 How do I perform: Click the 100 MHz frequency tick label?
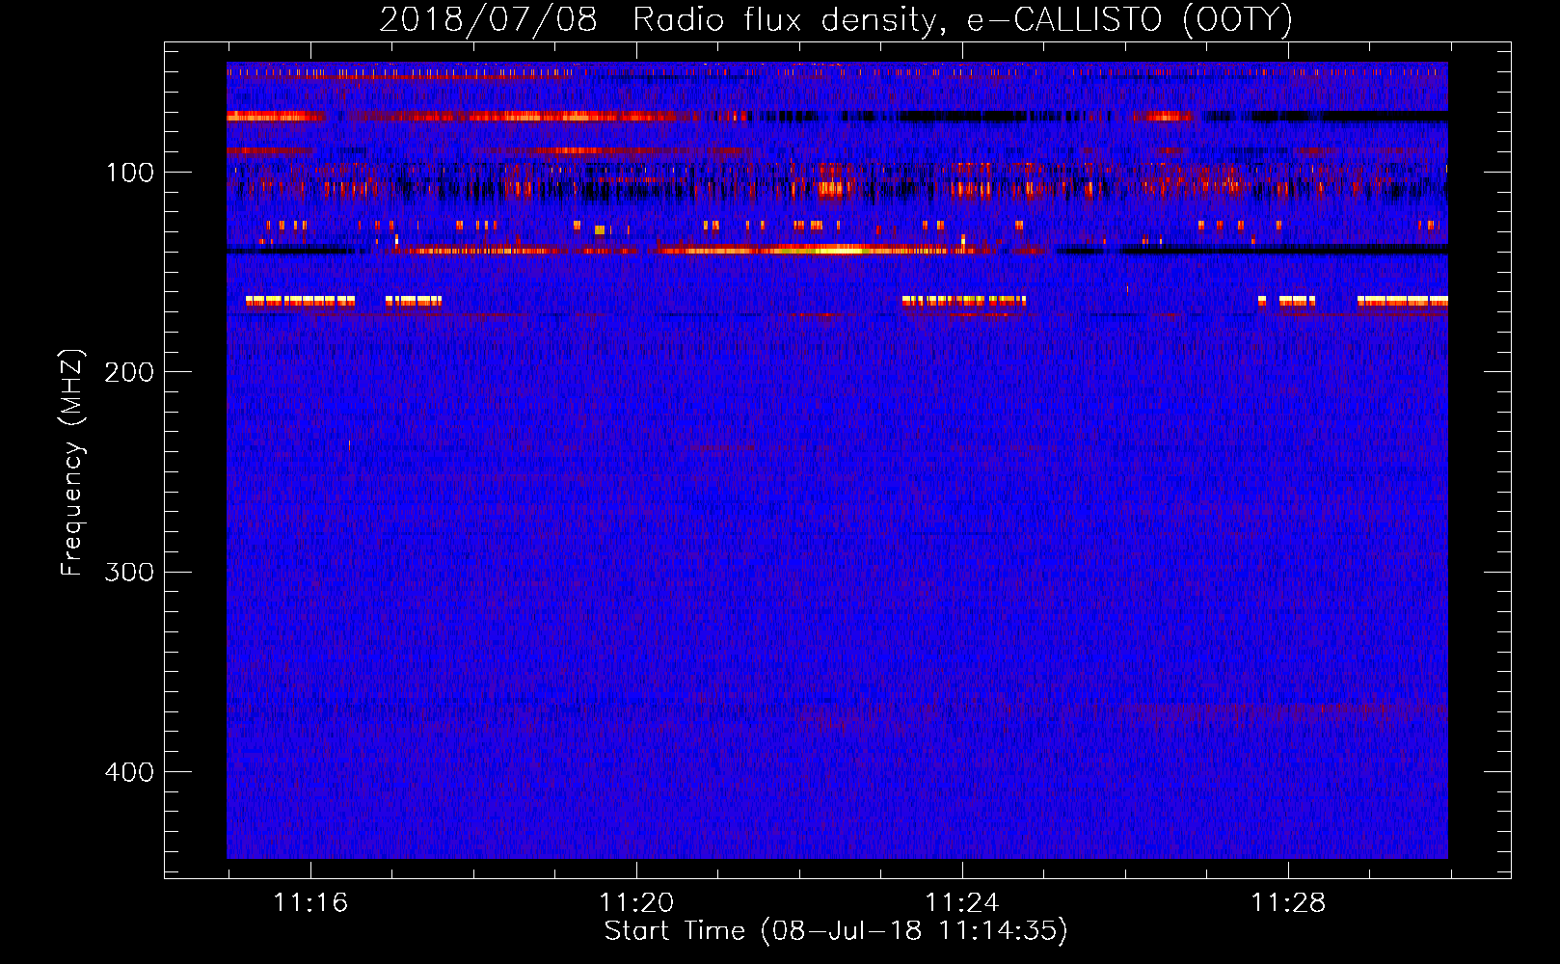pos(130,173)
